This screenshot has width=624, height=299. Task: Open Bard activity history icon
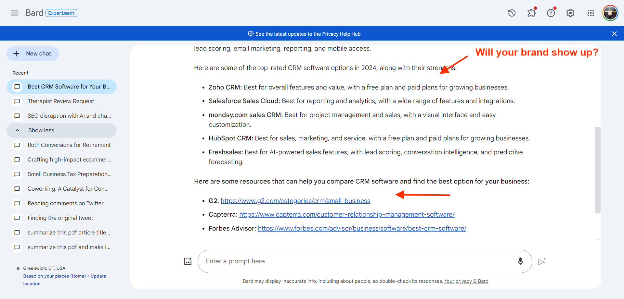pos(512,13)
